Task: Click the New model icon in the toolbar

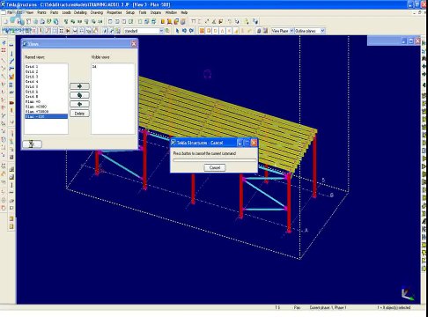Action: tap(5, 21)
